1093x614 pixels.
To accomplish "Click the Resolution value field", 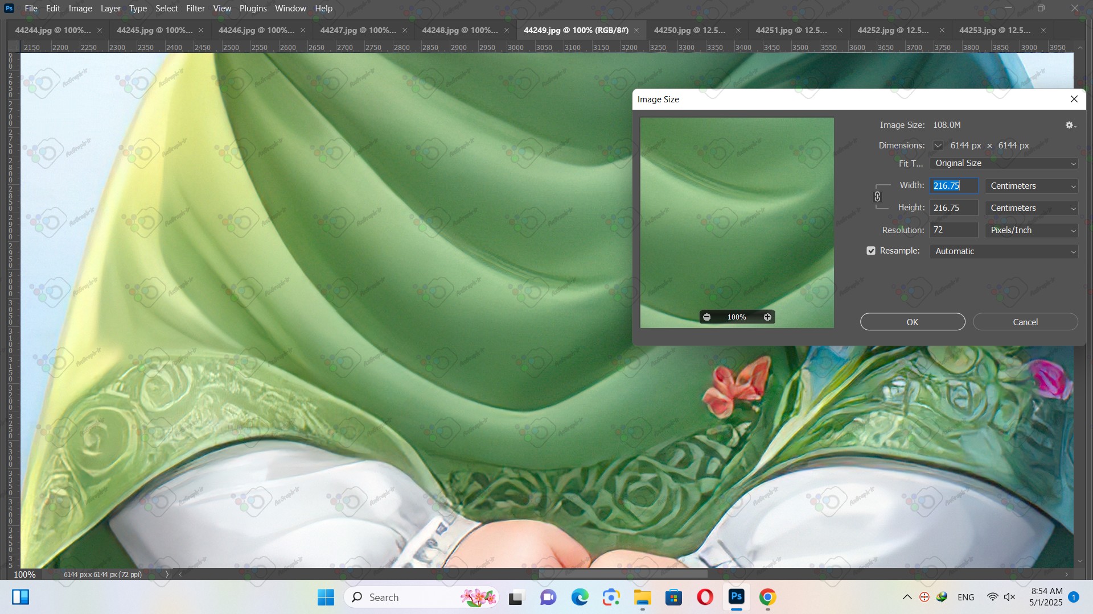I will coord(954,230).
